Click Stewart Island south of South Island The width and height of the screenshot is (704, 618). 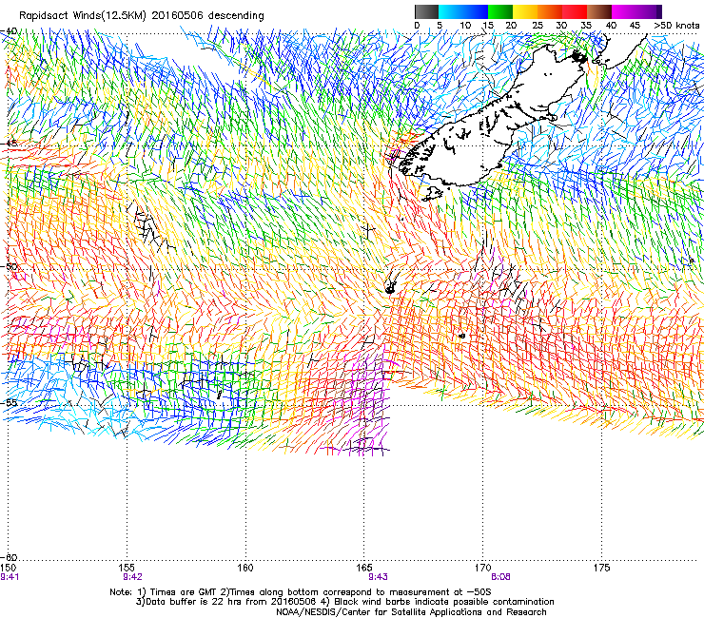(432, 193)
